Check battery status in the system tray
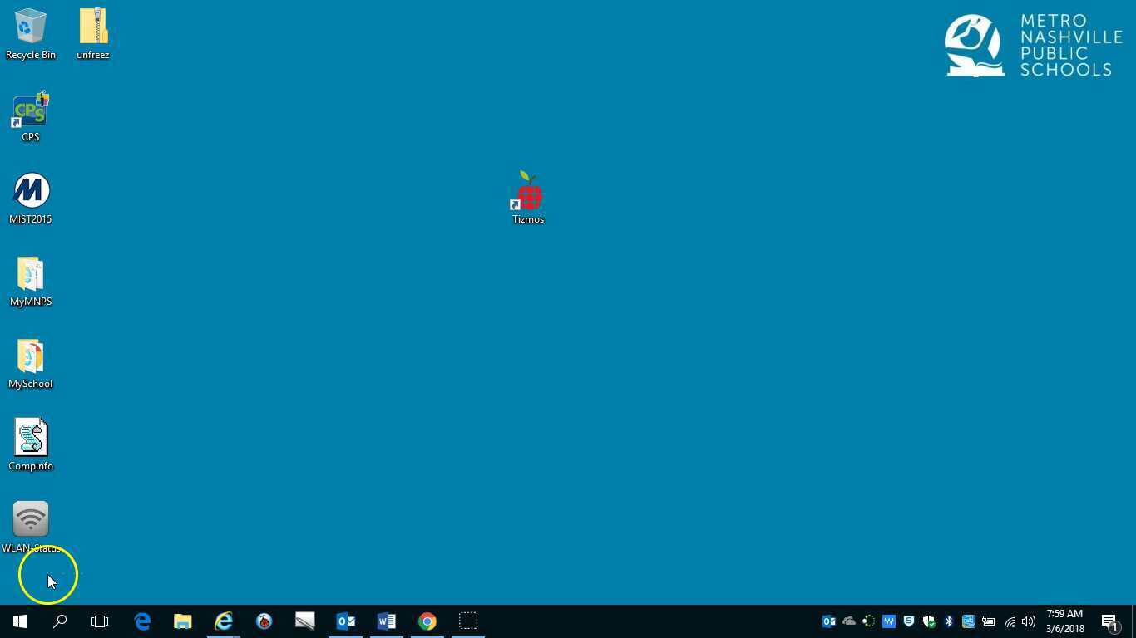Viewport: 1136px width, 638px height. coord(989,621)
